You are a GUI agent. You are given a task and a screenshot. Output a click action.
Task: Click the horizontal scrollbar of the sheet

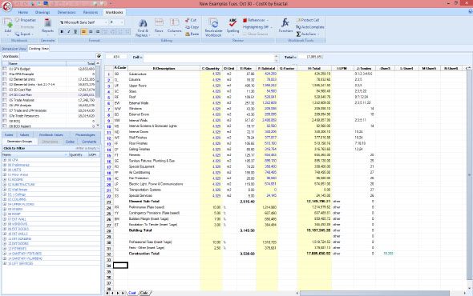pos(374,293)
